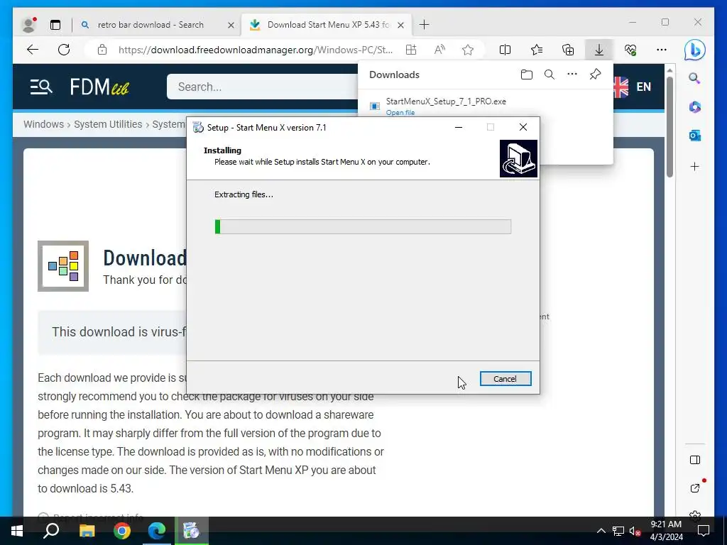Open network status tray icon
The image size is (727, 545).
tap(618, 531)
